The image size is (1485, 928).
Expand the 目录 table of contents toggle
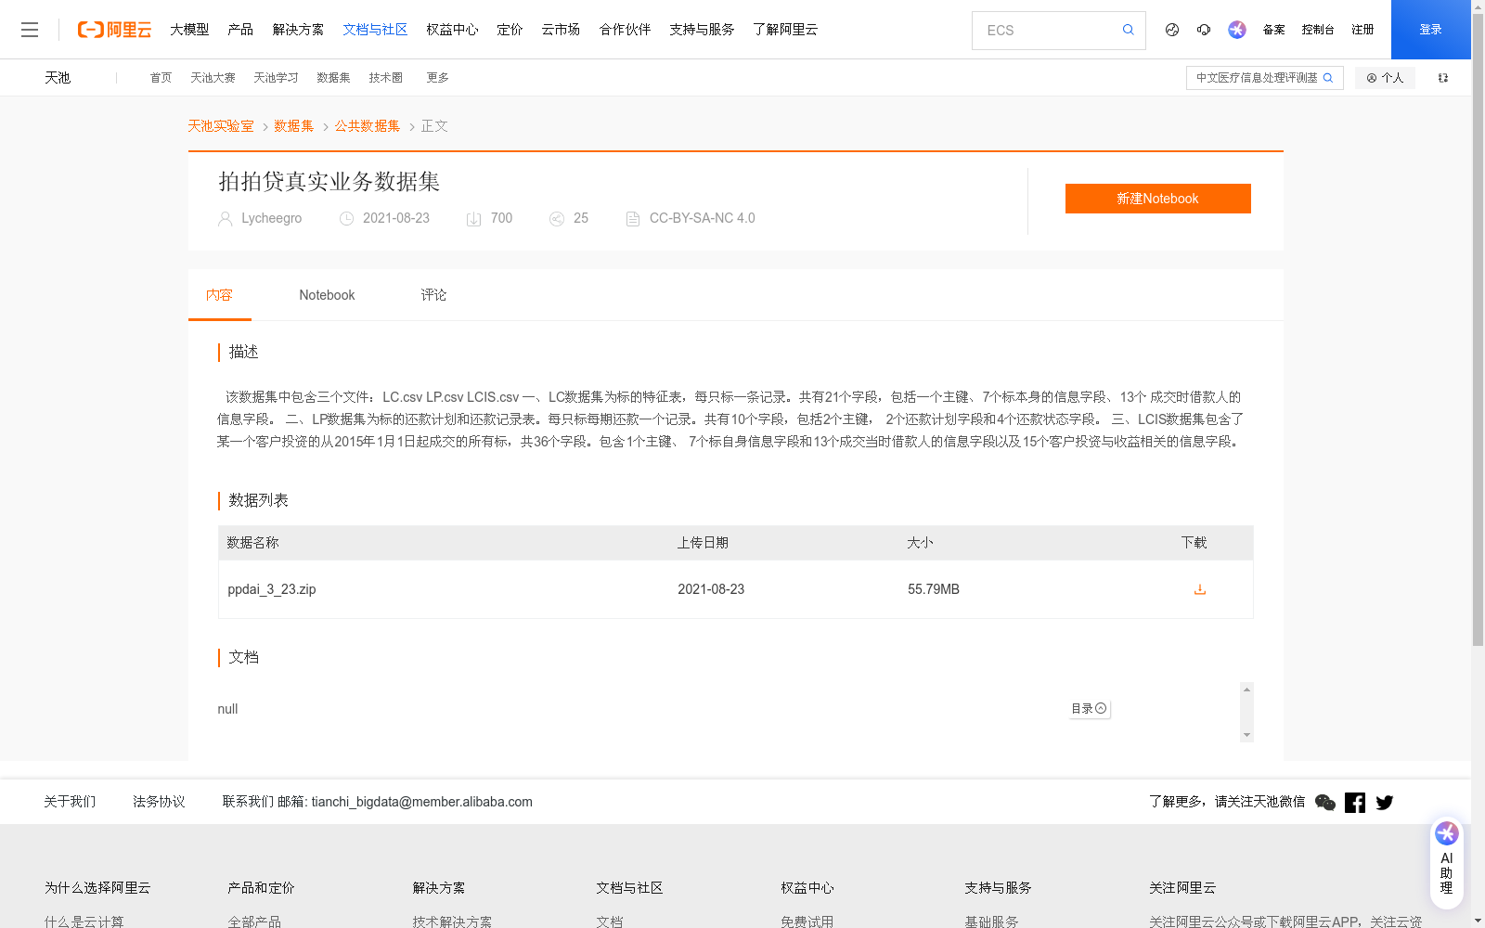tap(1089, 709)
